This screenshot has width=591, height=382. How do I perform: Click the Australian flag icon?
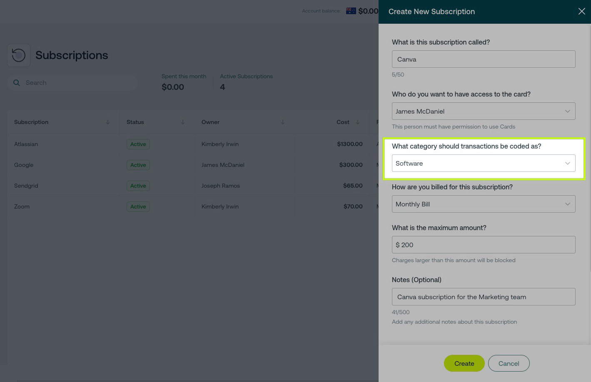(351, 11)
